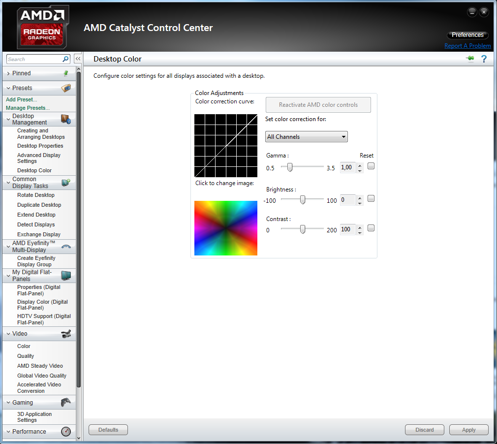Open Create Eyefinity Display Group
Image resolution: width=497 pixels, height=444 pixels.
click(x=36, y=261)
